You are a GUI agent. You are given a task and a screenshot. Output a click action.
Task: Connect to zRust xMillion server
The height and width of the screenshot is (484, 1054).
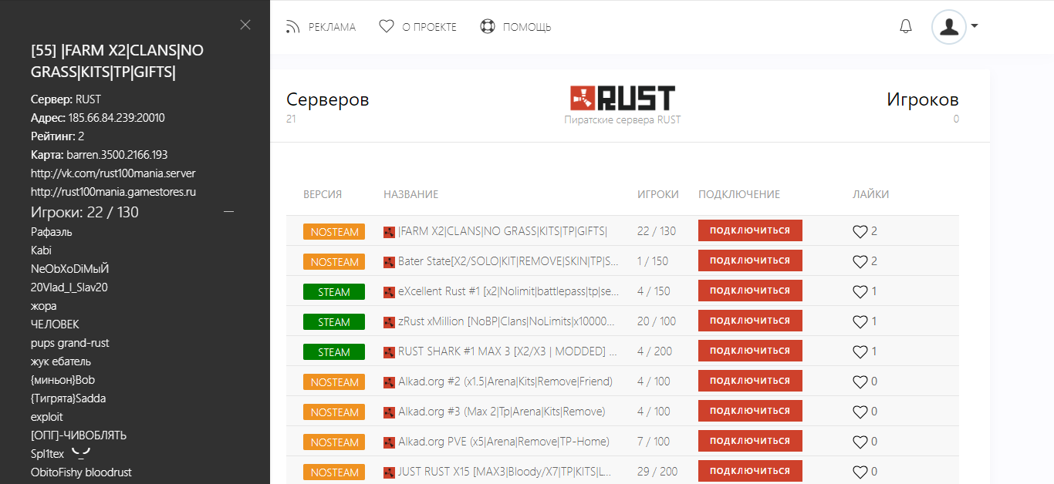coord(750,321)
